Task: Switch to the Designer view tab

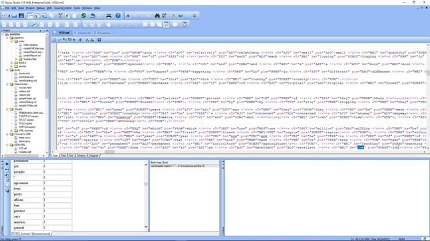Action: tap(93, 155)
